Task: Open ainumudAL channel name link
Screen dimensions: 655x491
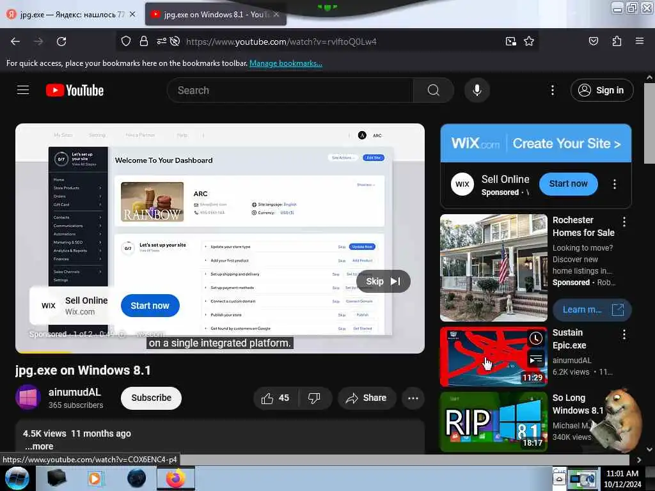Action: 75,392
